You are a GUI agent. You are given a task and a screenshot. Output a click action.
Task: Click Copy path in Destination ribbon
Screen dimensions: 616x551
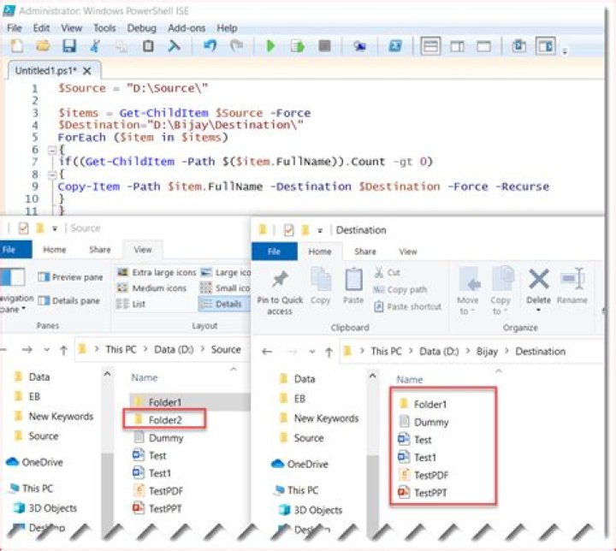tap(400, 290)
